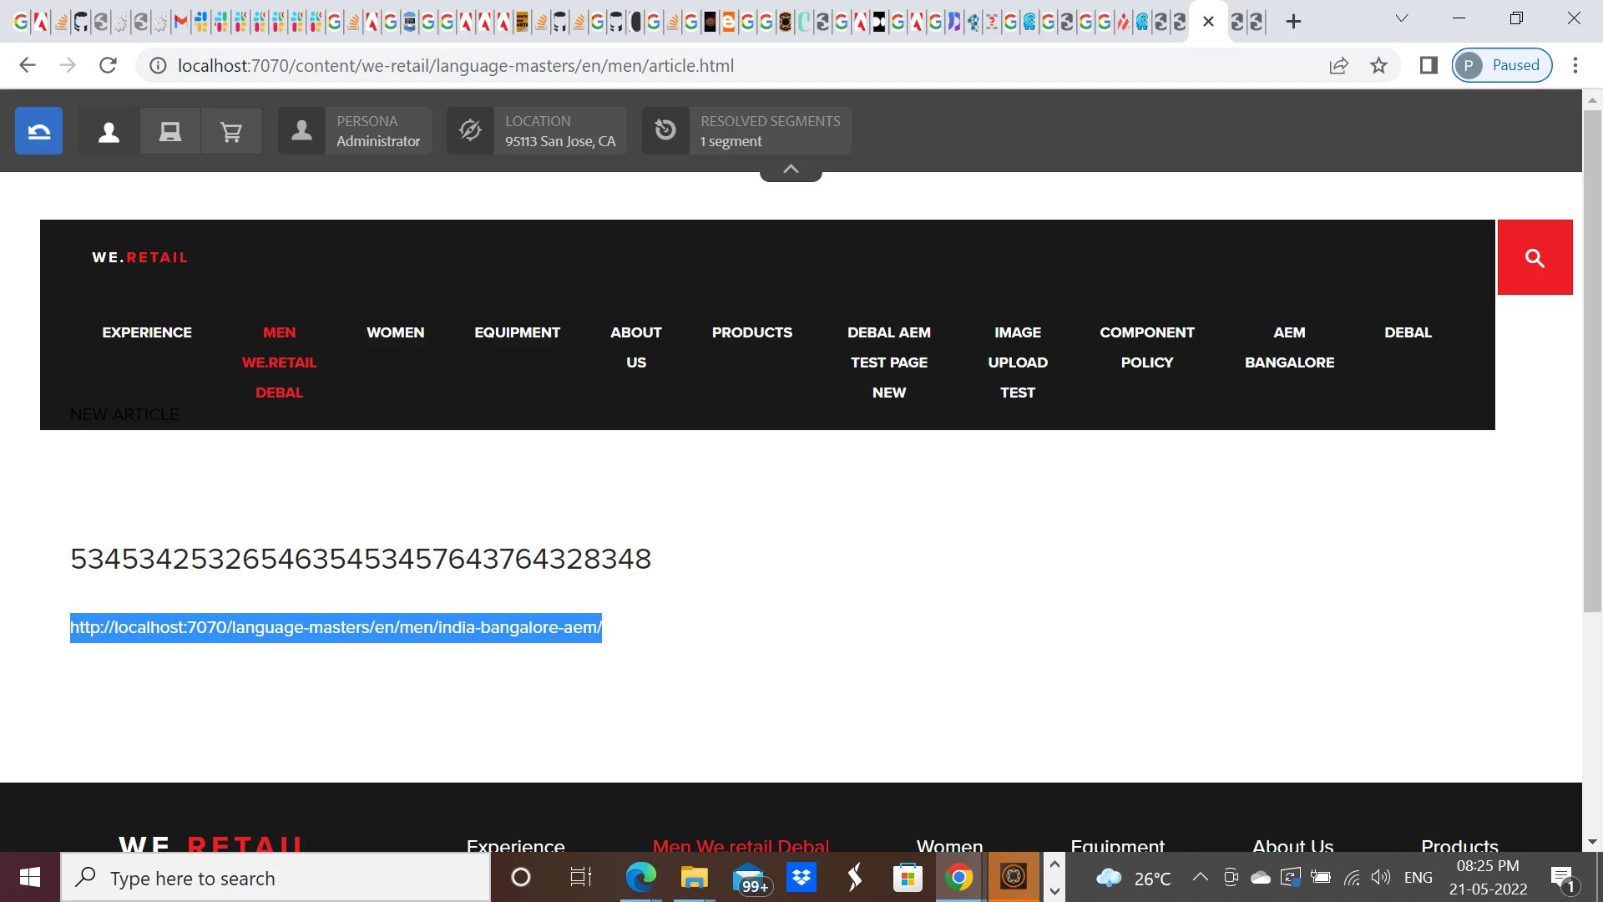Click the Persona Administrator button
The image size is (1603, 902).
377,131
